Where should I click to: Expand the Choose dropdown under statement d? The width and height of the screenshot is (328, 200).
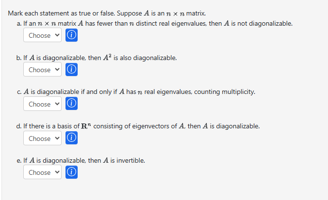pyautogui.click(x=43, y=138)
